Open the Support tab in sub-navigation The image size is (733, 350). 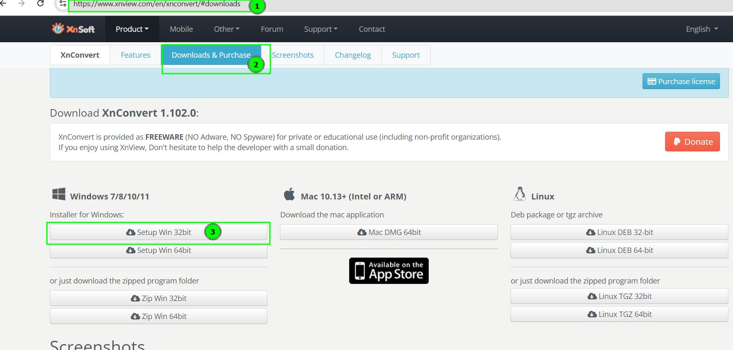click(x=406, y=55)
